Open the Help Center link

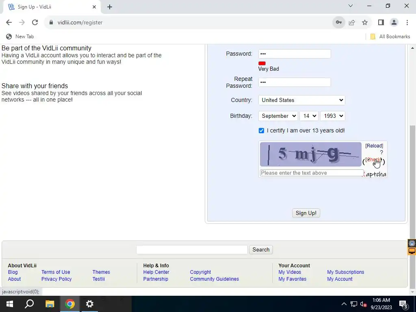[x=156, y=272]
